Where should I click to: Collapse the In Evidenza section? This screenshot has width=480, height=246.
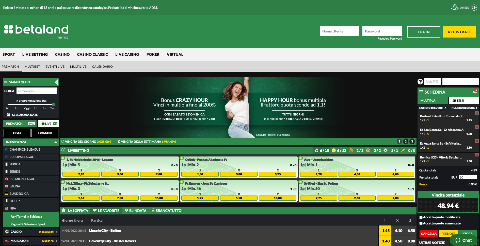(55, 142)
